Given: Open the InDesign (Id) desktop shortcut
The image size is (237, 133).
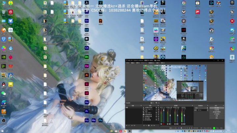Looking at the screenshot, I should pos(87,93).
